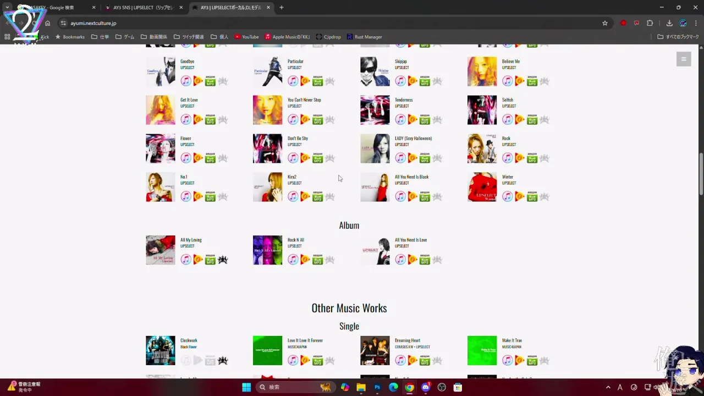704x396 pixels.
Task: Open File Explorer from the taskbar
Action: [361, 387]
